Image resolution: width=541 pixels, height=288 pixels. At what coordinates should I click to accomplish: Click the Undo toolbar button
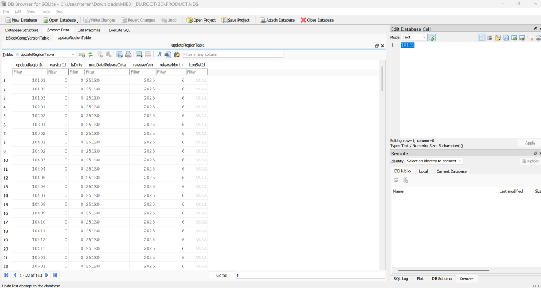tap(169, 20)
